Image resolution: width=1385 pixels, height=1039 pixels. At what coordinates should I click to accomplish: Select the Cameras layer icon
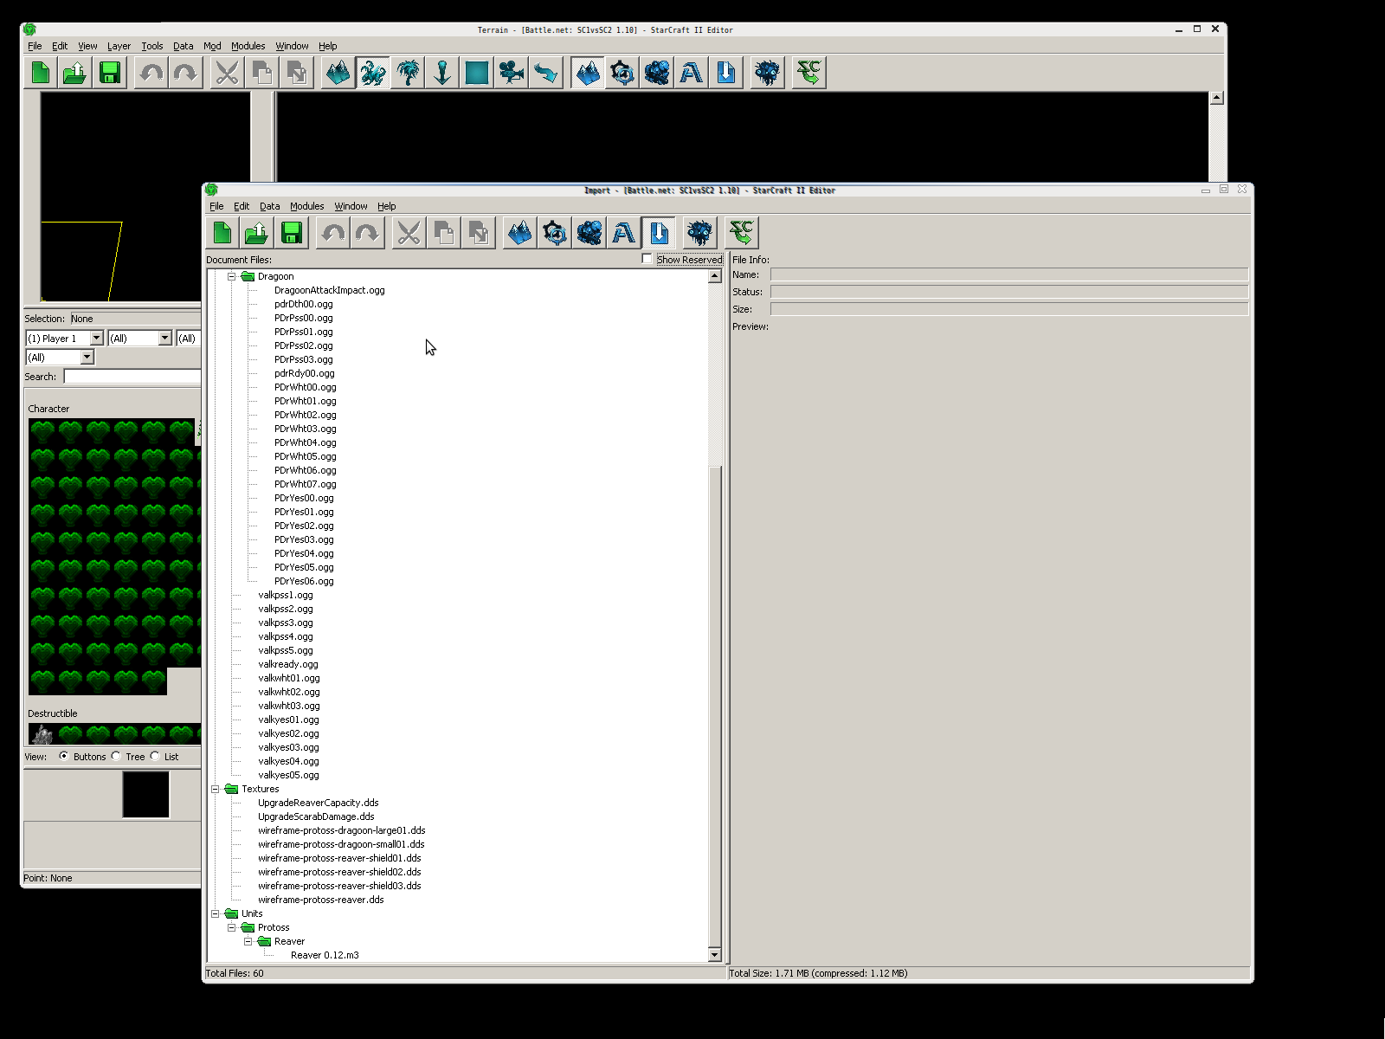(x=512, y=73)
